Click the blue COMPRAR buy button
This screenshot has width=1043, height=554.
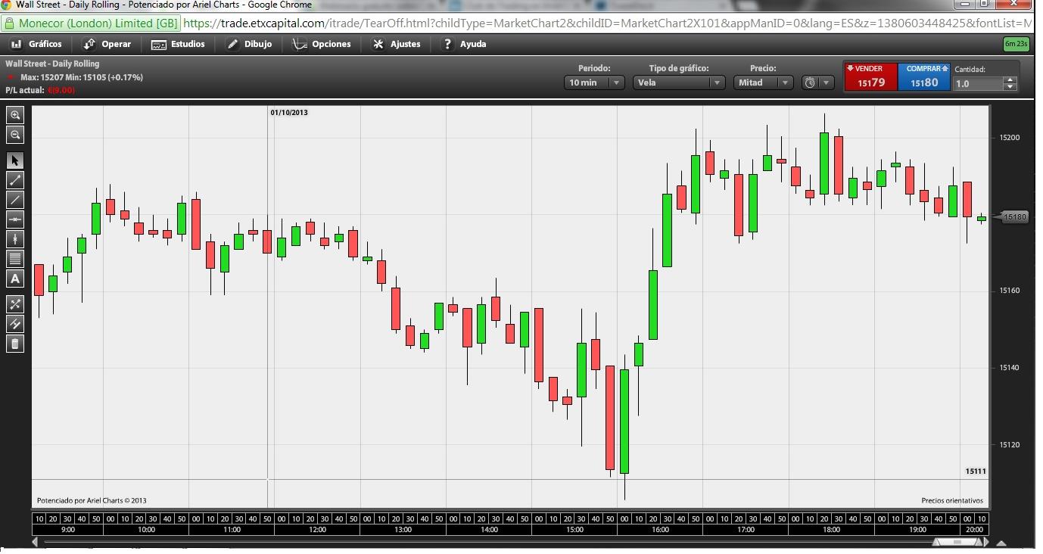(x=923, y=77)
